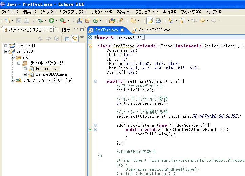Collapse the src folder node
The image size is (245, 176).
coord(12,57)
